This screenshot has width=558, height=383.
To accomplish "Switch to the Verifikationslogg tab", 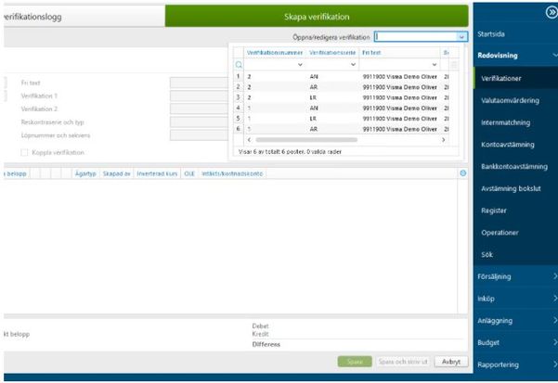I will point(84,17).
